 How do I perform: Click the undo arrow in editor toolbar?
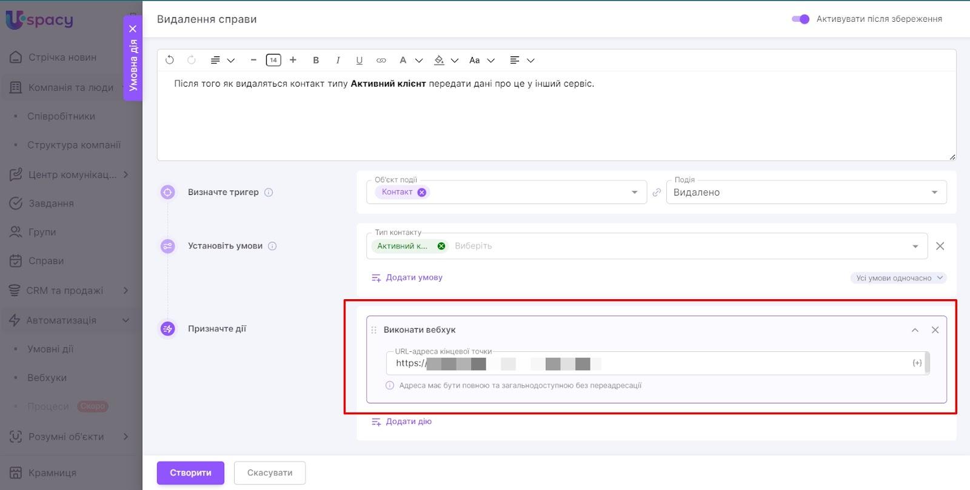(170, 60)
